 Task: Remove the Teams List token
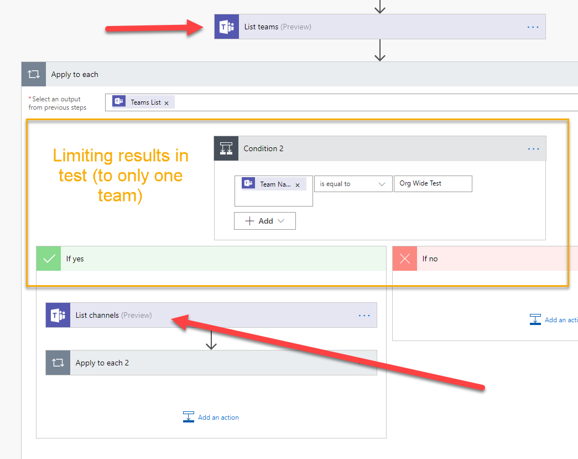point(166,103)
